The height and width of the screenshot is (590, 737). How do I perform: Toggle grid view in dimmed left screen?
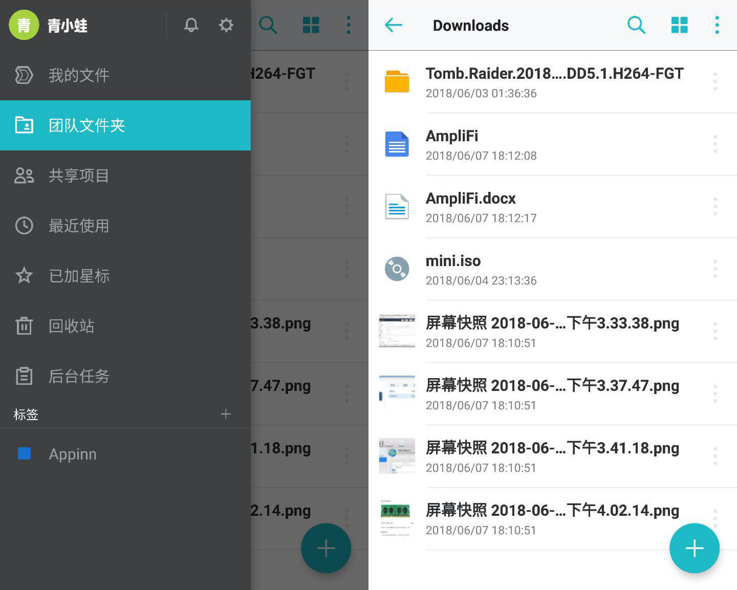[x=311, y=25]
